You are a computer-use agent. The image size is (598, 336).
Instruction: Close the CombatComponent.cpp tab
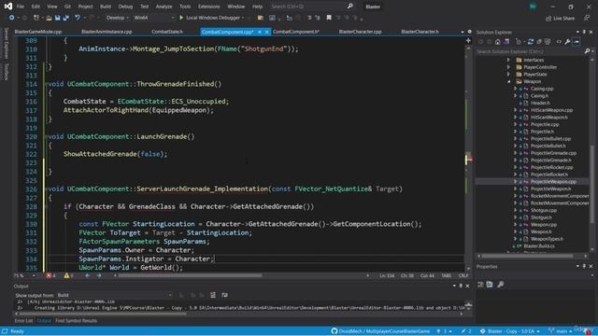(x=267, y=32)
